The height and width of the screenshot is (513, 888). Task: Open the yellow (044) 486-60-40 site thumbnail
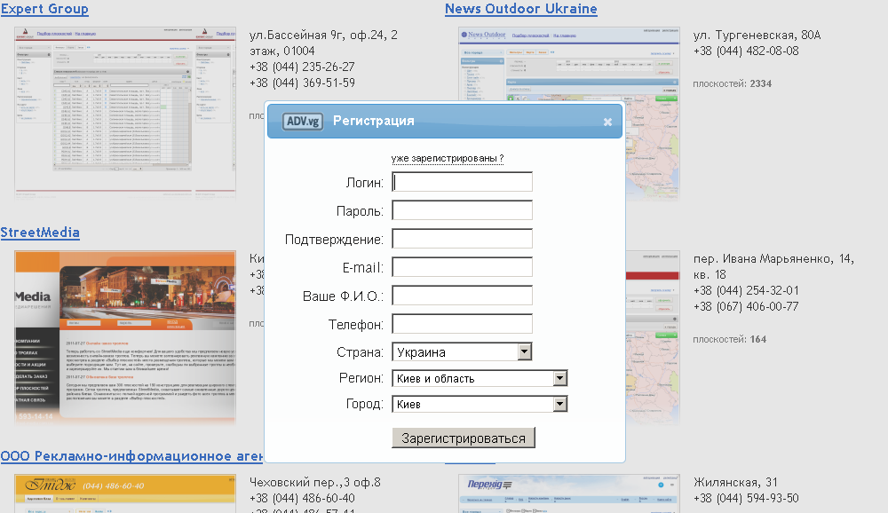tap(125, 493)
